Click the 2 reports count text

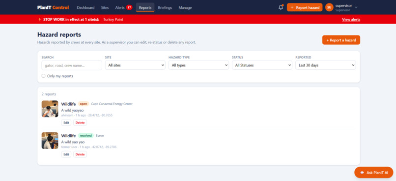tap(49, 94)
